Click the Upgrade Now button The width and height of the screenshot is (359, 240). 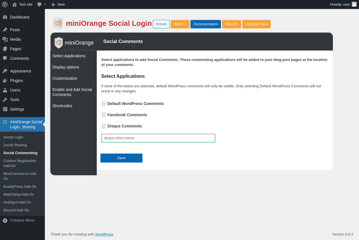[x=256, y=24]
